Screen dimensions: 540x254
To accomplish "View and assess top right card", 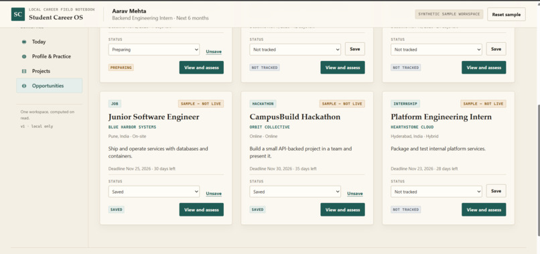I will [484, 68].
